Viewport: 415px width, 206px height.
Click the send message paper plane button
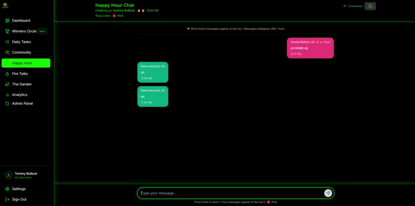click(x=328, y=193)
